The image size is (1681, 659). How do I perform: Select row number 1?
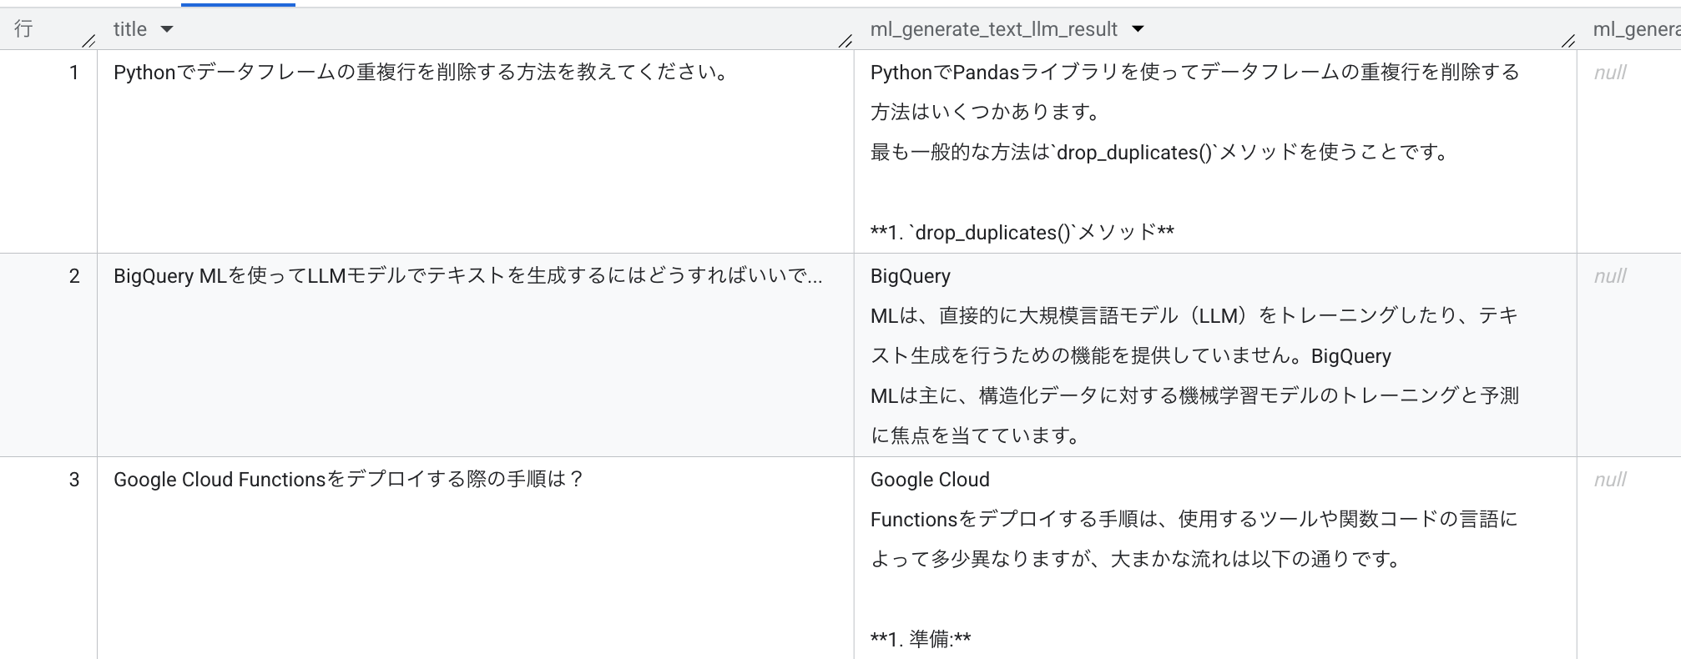coord(74,73)
